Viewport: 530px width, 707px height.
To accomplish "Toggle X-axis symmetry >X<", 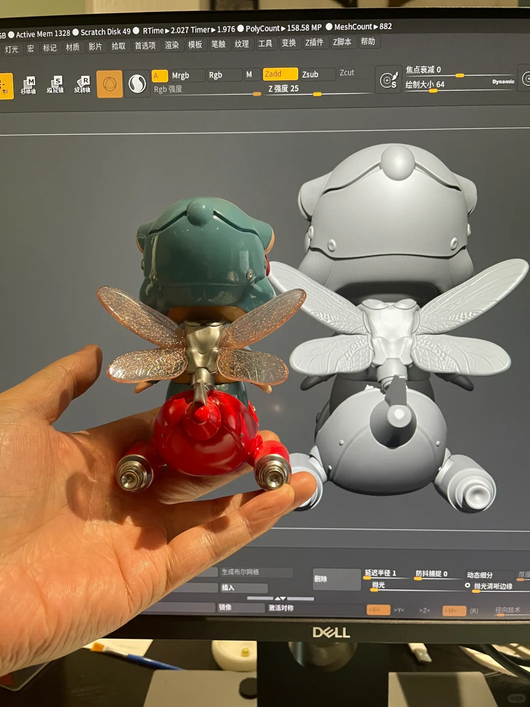I will pyautogui.click(x=378, y=610).
